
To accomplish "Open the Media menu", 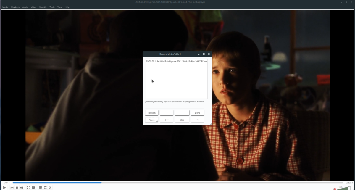I will [5, 7].
